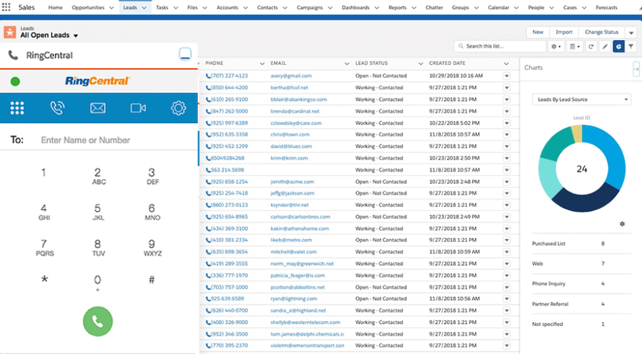The height and width of the screenshot is (354, 642).
Task: Open email link bblair@abankingco.com
Action: (299, 99)
